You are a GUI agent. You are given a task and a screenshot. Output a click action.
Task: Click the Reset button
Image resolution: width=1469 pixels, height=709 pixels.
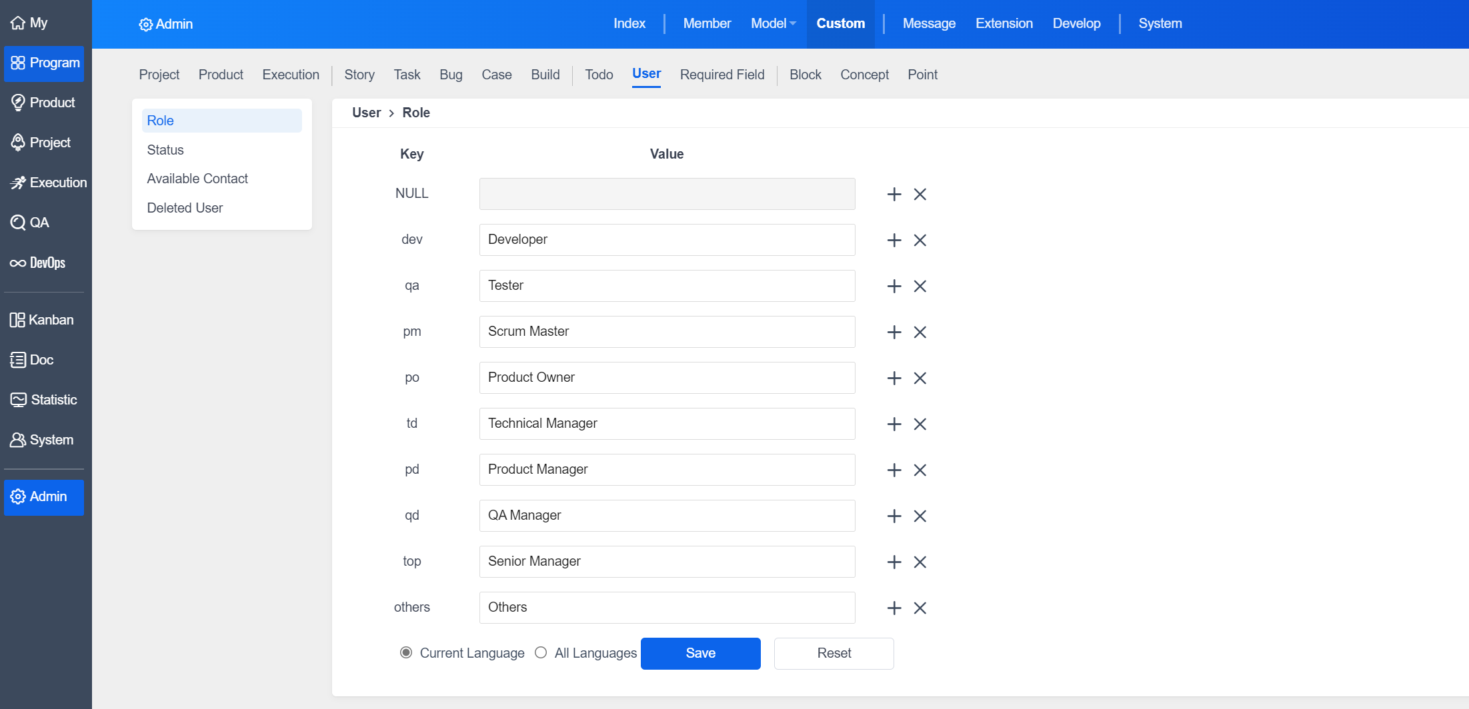(834, 653)
